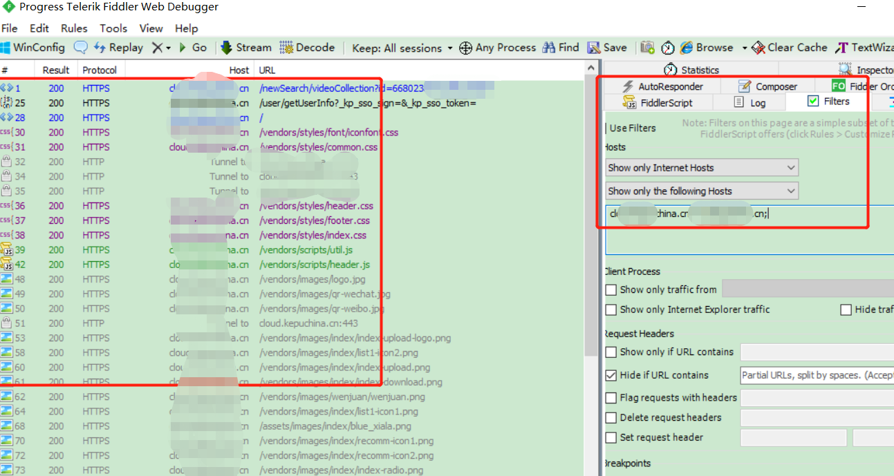Viewport: 894px width, 476px height.
Task: Open the Edit menu
Action: [39, 28]
